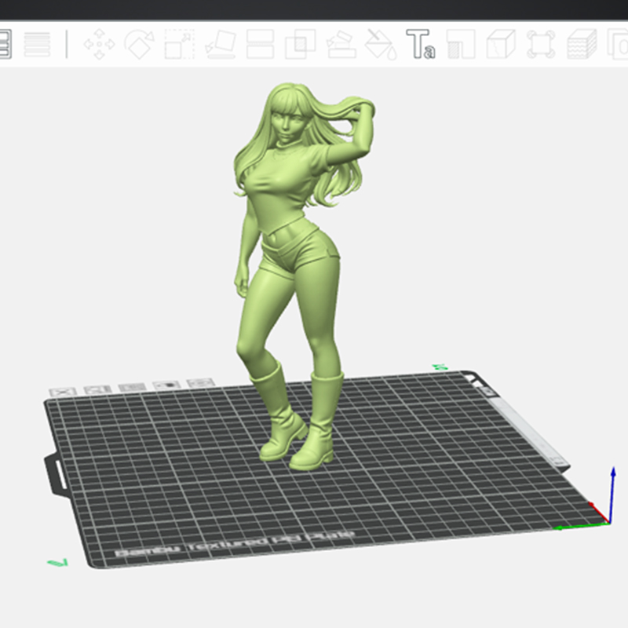Click the Bambu Textured PEI Plate label

[234, 544]
